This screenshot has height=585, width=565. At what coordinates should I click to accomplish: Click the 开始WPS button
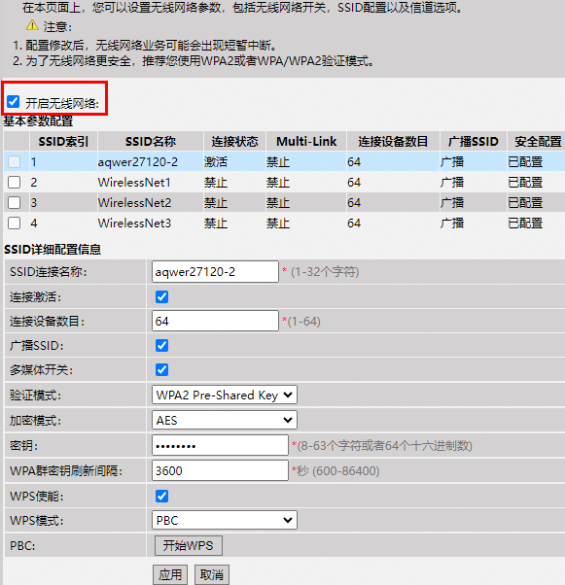[189, 545]
